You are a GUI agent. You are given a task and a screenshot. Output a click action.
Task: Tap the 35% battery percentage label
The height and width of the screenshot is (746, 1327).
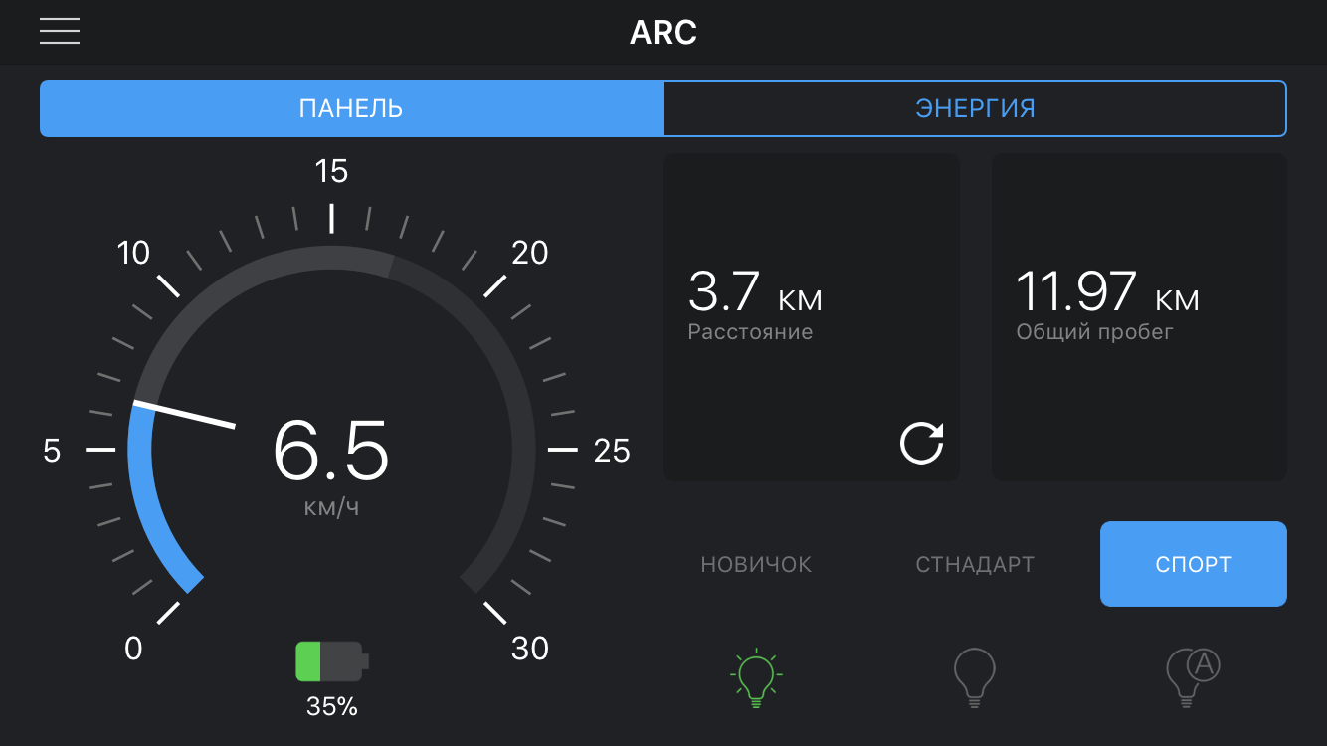(331, 707)
